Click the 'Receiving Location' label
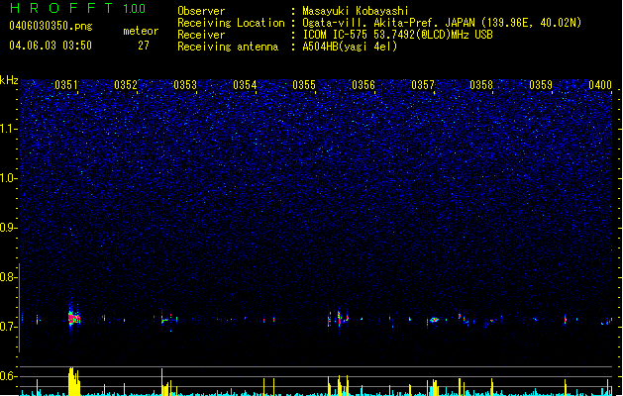The image size is (623, 396). [x=231, y=23]
